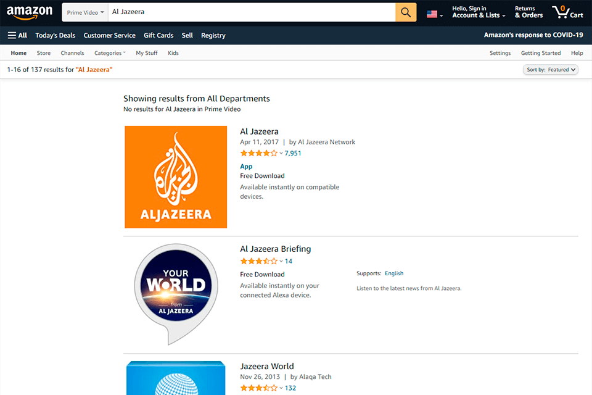Open My Stuff tab
592x395 pixels.
[147, 53]
